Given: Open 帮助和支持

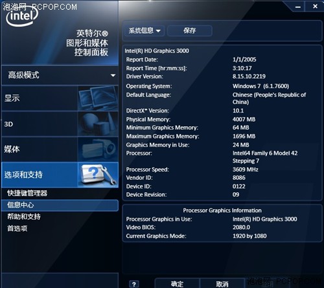Looking at the screenshot, I should (x=24, y=217).
